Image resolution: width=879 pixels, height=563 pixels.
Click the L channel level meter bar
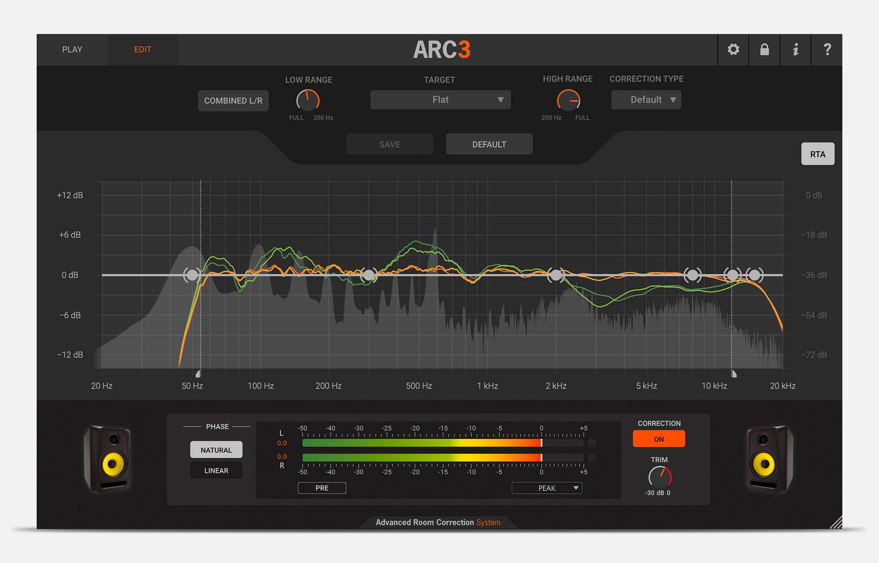pos(443,443)
